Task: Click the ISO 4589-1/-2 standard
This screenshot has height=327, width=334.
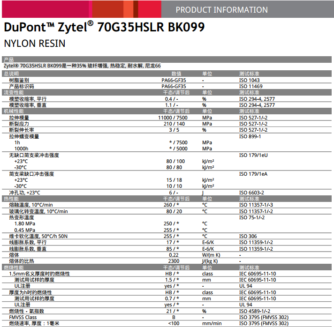Action: 255,311
